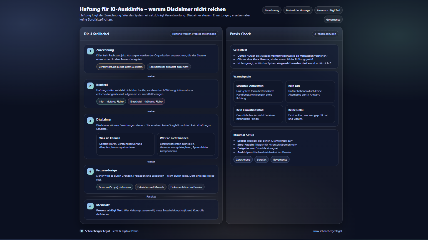Select the Grenzen (Scope) definieren chip
This screenshot has width=428, height=240.
(115, 187)
